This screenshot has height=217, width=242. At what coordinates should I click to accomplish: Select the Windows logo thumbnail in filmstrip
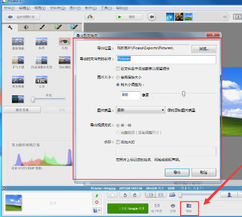click(170, 17)
